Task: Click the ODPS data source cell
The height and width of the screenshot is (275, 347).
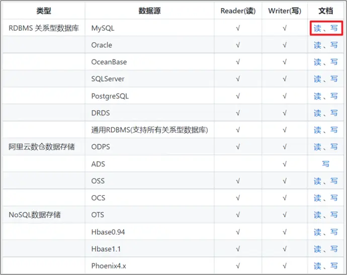Action: coord(149,147)
